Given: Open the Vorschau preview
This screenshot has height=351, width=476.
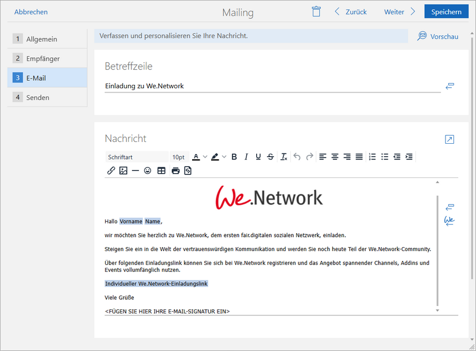Looking at the screenshot, I should (438, 36).
